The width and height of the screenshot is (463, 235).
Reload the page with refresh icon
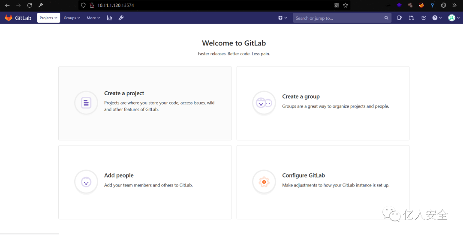click(30, 5)
